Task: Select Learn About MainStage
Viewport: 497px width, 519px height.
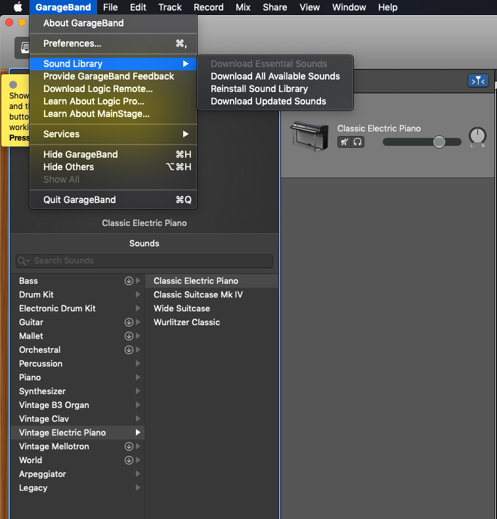Action: [x=113, y=114]
